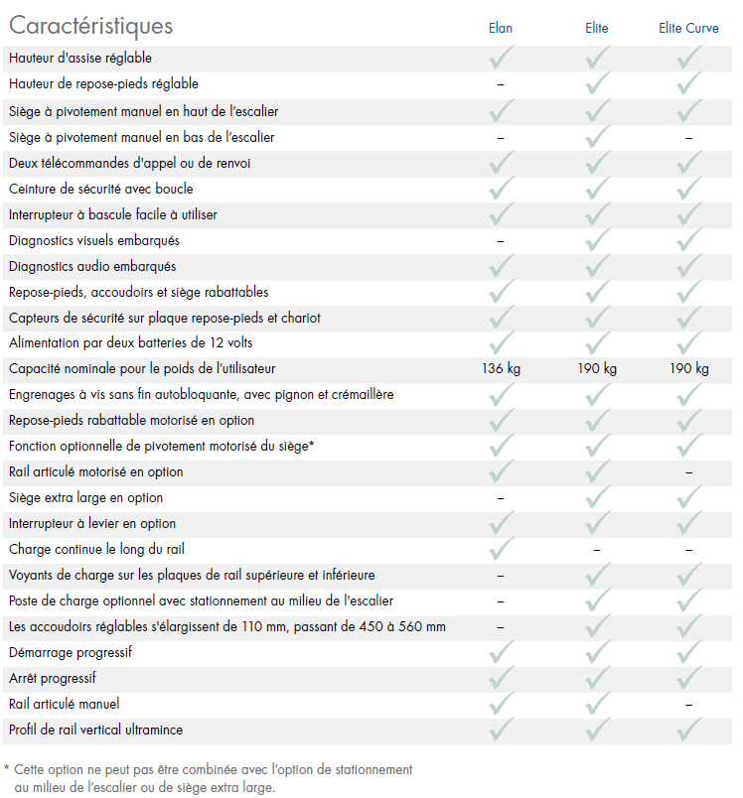Screen dimensions: 743x798
Task: Click the Elite Curve 190 kg capacity value
Action: [689, 368]
